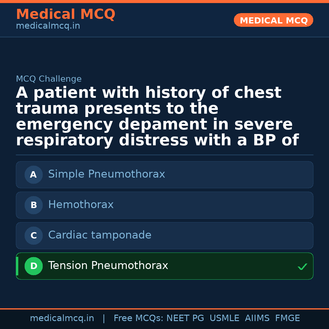The image size is (329, 329).
Task: Choose the Hemothorax answer text
Action: click(x=81, y=205)
